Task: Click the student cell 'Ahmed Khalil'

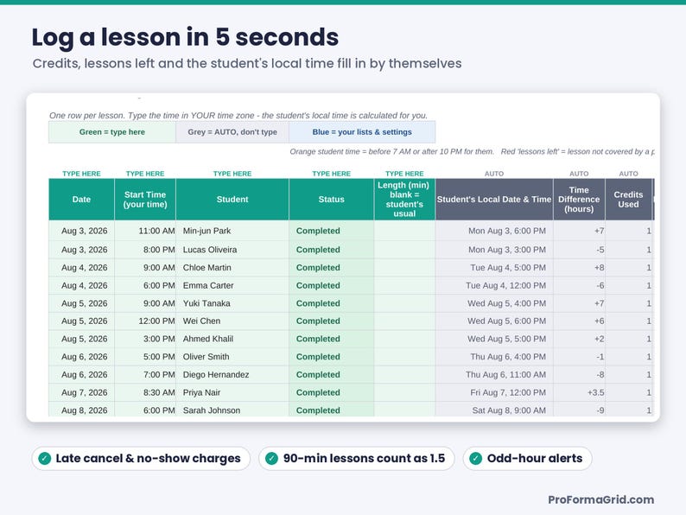Action: 232,339
